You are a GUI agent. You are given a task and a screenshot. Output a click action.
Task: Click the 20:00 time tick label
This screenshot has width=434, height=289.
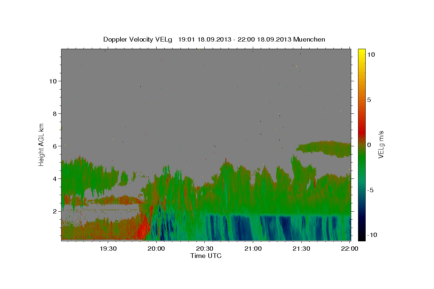tap(156, 249)
